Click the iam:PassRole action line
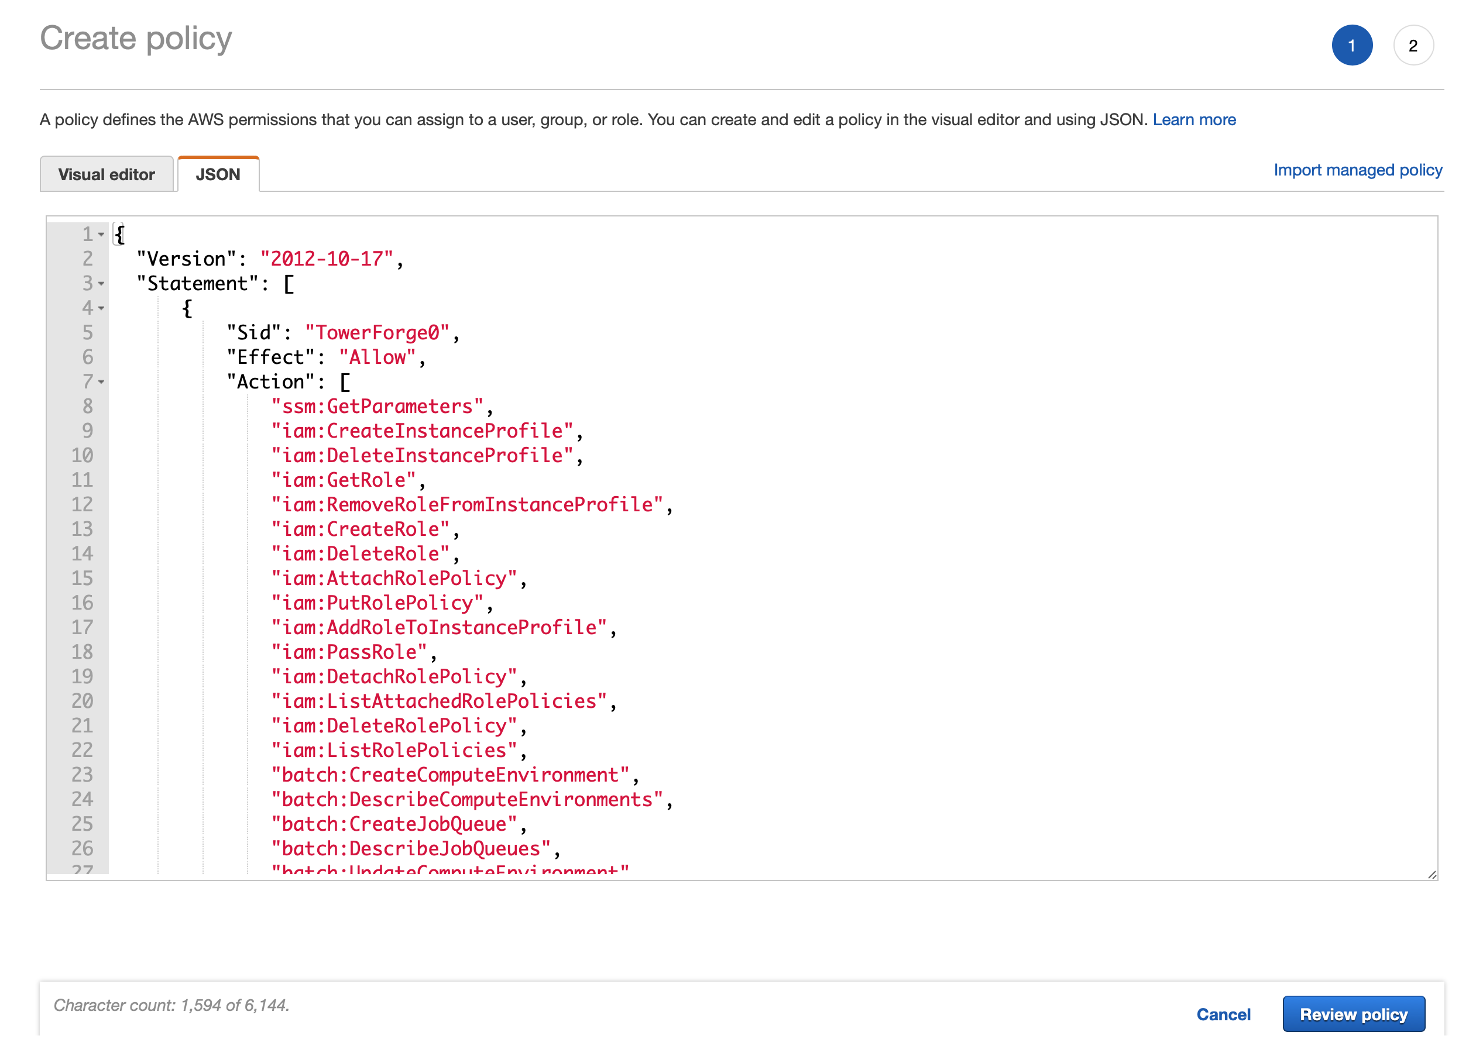The height and width of the screenshot is (1039, 1476). [x=348, y=652]
